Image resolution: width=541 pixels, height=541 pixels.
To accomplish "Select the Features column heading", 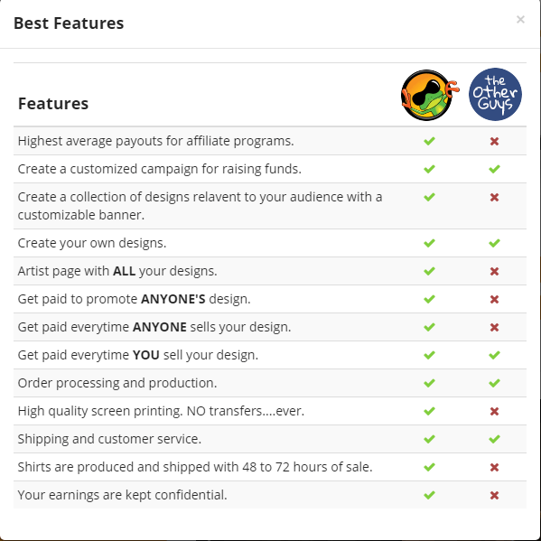I will tap(53, 104).
